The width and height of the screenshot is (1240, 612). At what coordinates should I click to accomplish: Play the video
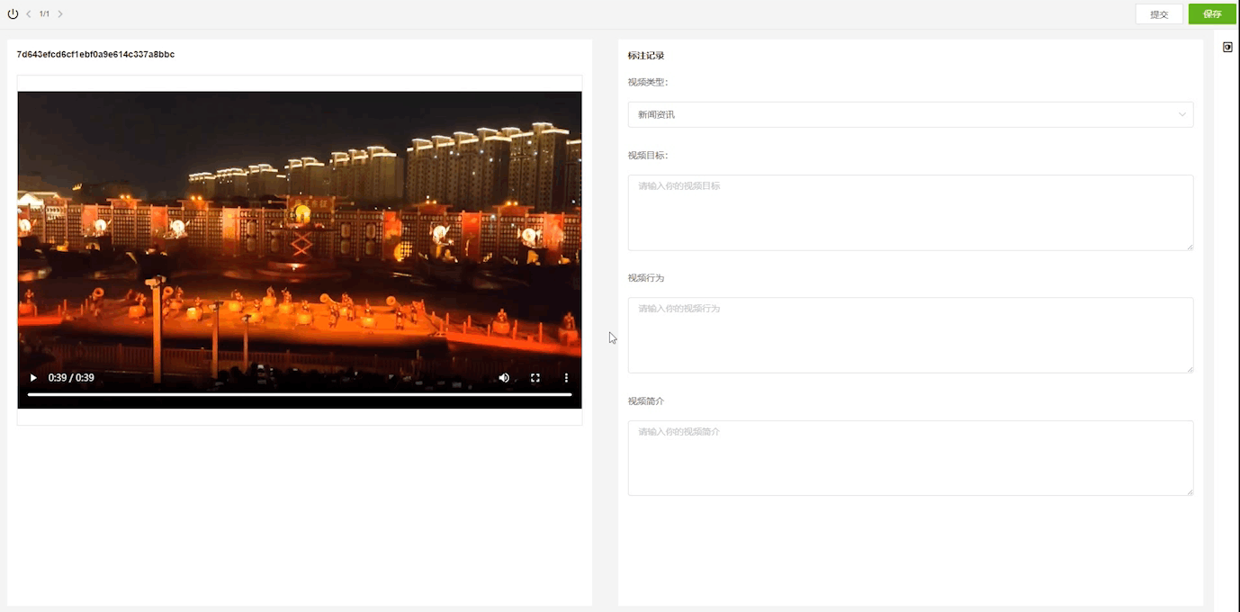point(33,378)
